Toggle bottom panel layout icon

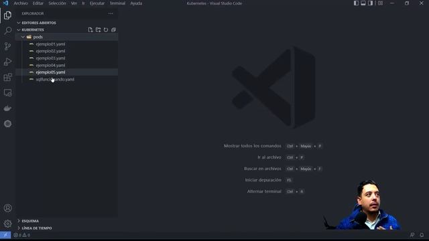[x=363, y=3]
